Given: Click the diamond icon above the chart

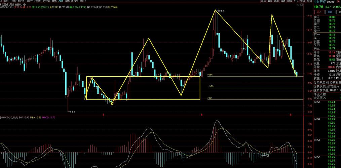Looking at the screenshot, I should click(x=298, y=5).
